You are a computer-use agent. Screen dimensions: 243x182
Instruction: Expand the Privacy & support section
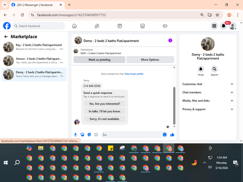tap(208, 109)
